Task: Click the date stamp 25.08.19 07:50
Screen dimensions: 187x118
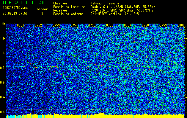Action: coord(15,13)
